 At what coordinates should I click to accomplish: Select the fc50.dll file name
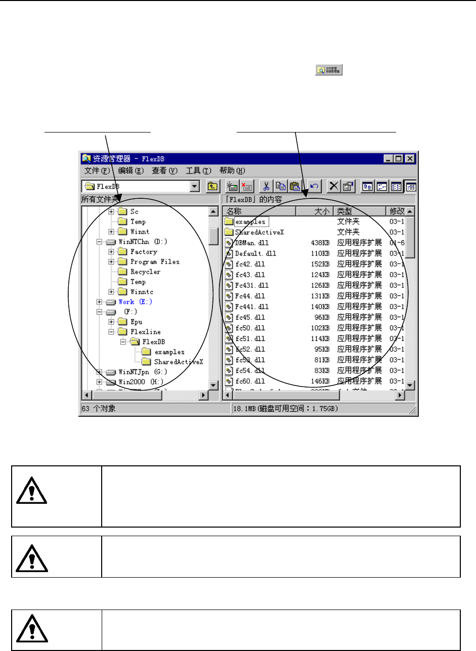[250, 328]
